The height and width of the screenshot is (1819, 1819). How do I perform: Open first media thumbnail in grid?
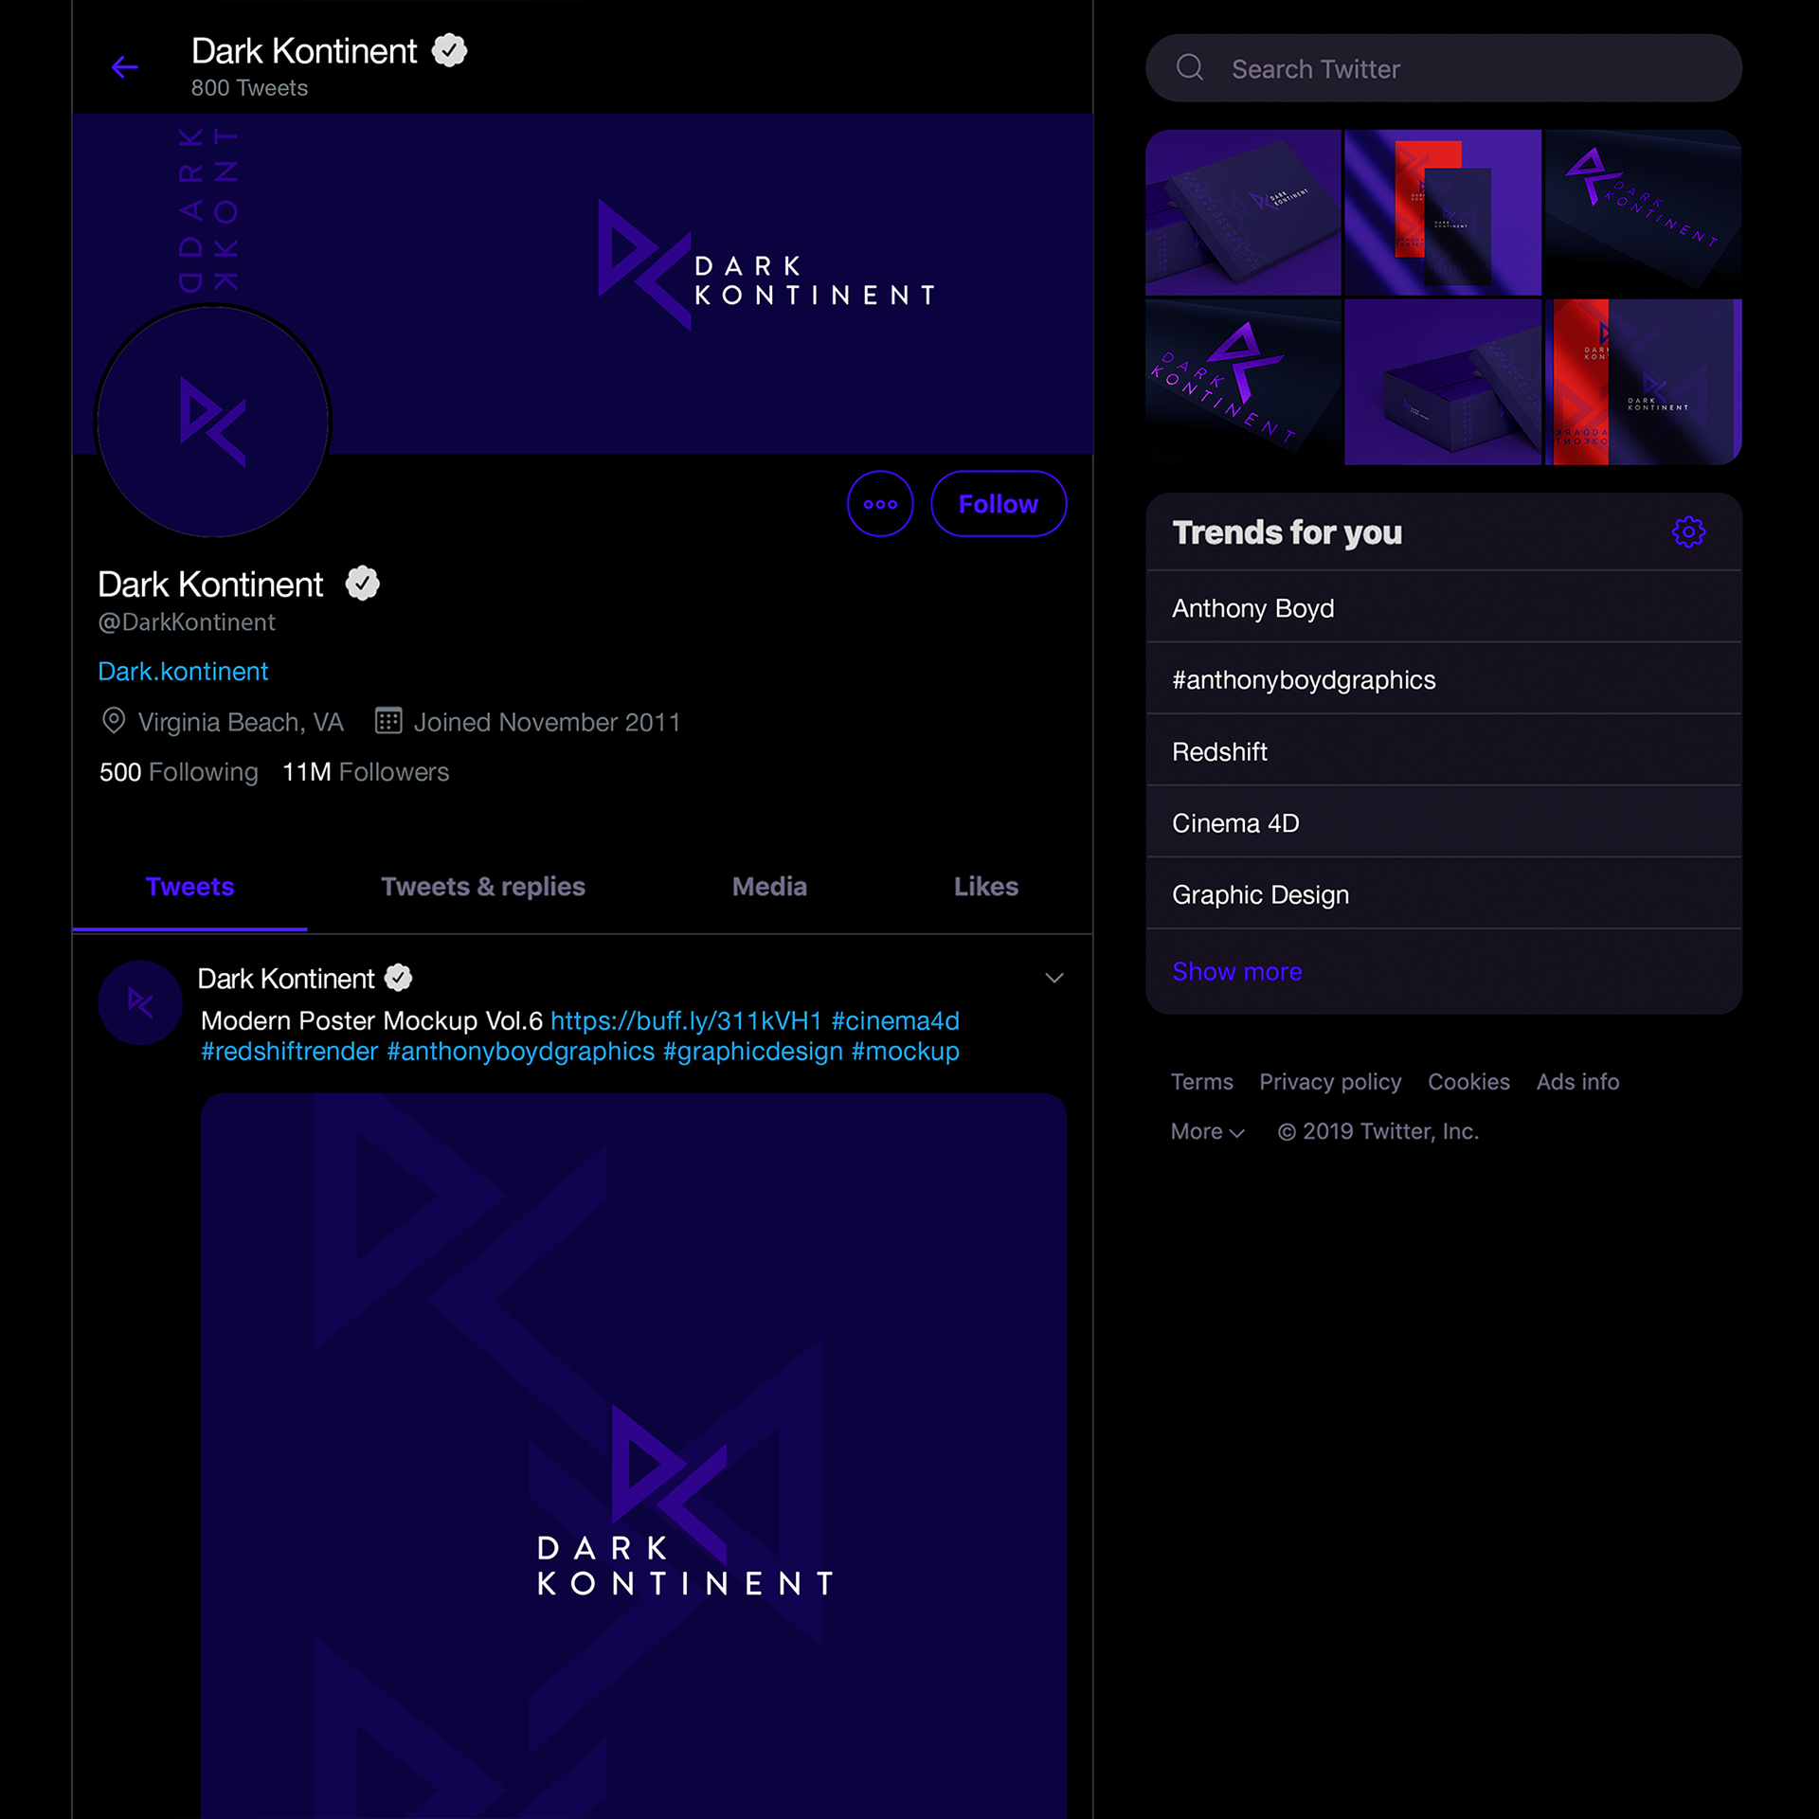1243,212
